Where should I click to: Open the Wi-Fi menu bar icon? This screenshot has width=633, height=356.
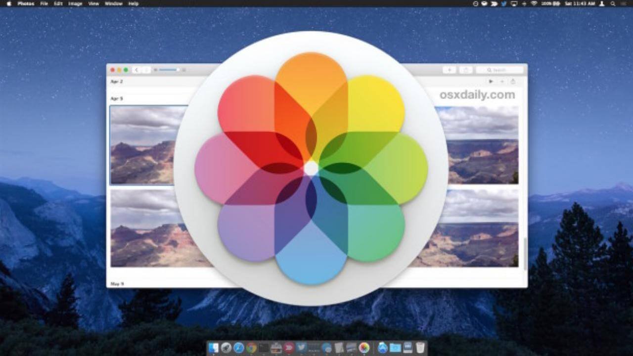[534, 3]
